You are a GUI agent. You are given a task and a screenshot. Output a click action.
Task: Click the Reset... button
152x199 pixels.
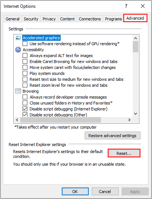click(124, 153)
